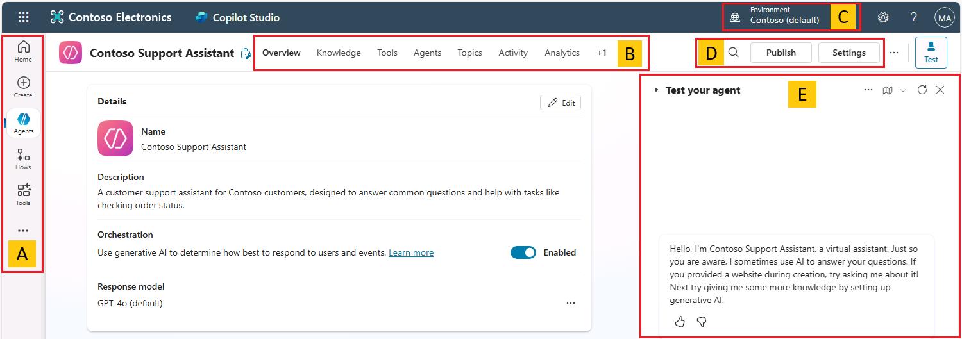Screen dimensions: 962x339
Task: Close the Test your agent panel
Action: point(940,90)
